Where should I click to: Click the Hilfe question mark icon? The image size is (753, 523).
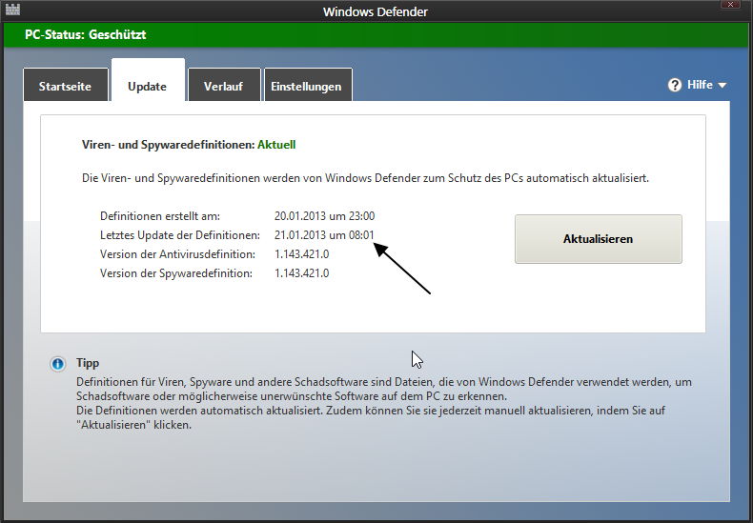click(675, 85)
